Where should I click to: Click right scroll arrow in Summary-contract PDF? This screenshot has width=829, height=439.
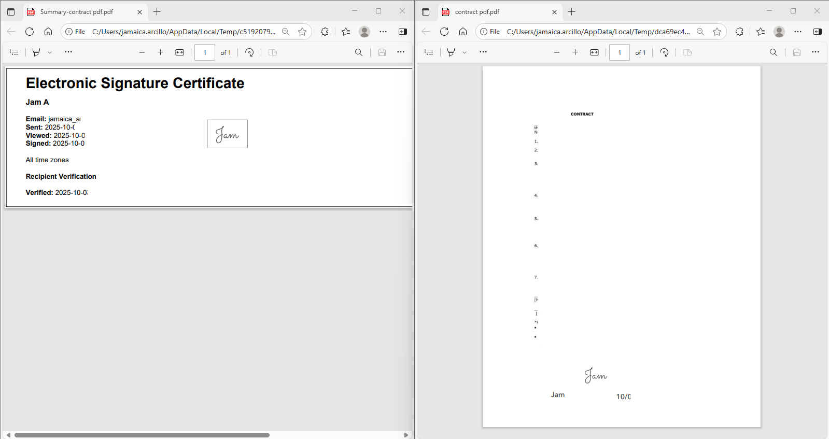click(406, 435)
